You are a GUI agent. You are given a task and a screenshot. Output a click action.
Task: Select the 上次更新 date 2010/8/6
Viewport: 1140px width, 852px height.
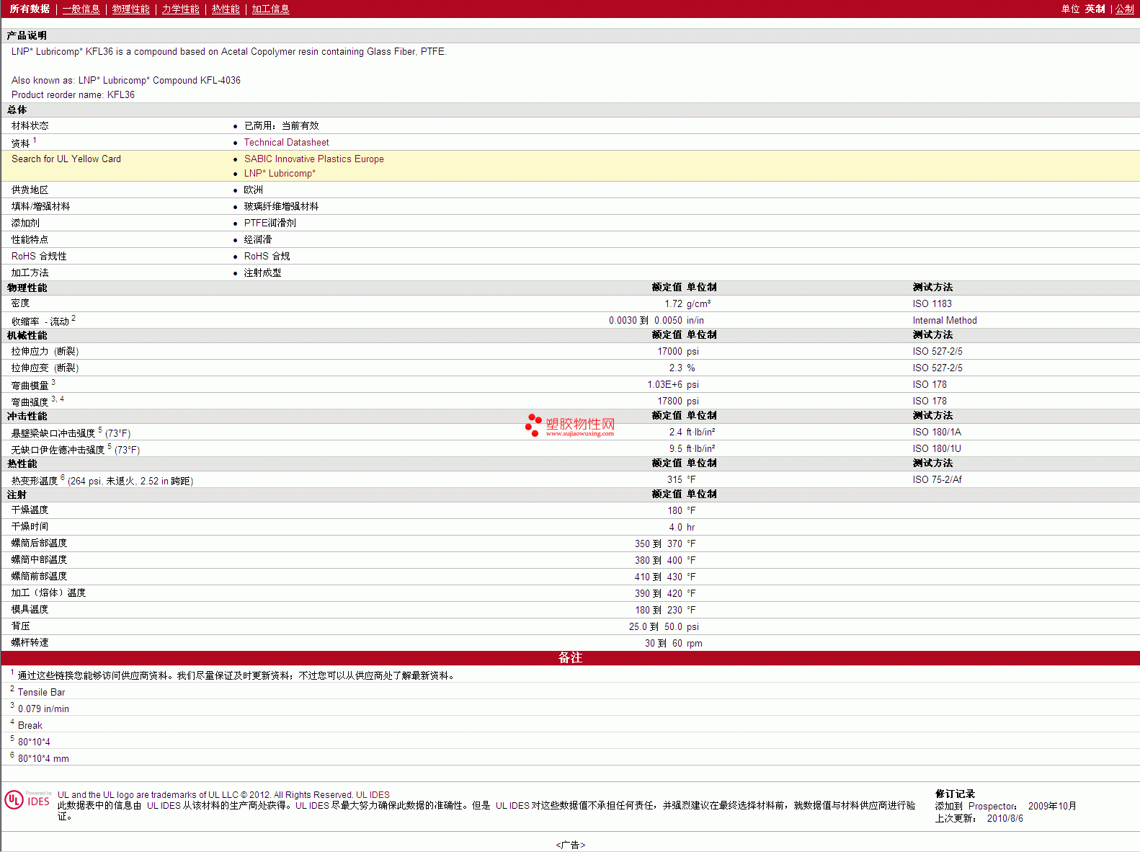1005,819
